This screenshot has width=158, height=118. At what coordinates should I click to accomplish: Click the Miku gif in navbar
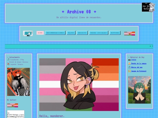pos(28,34)
